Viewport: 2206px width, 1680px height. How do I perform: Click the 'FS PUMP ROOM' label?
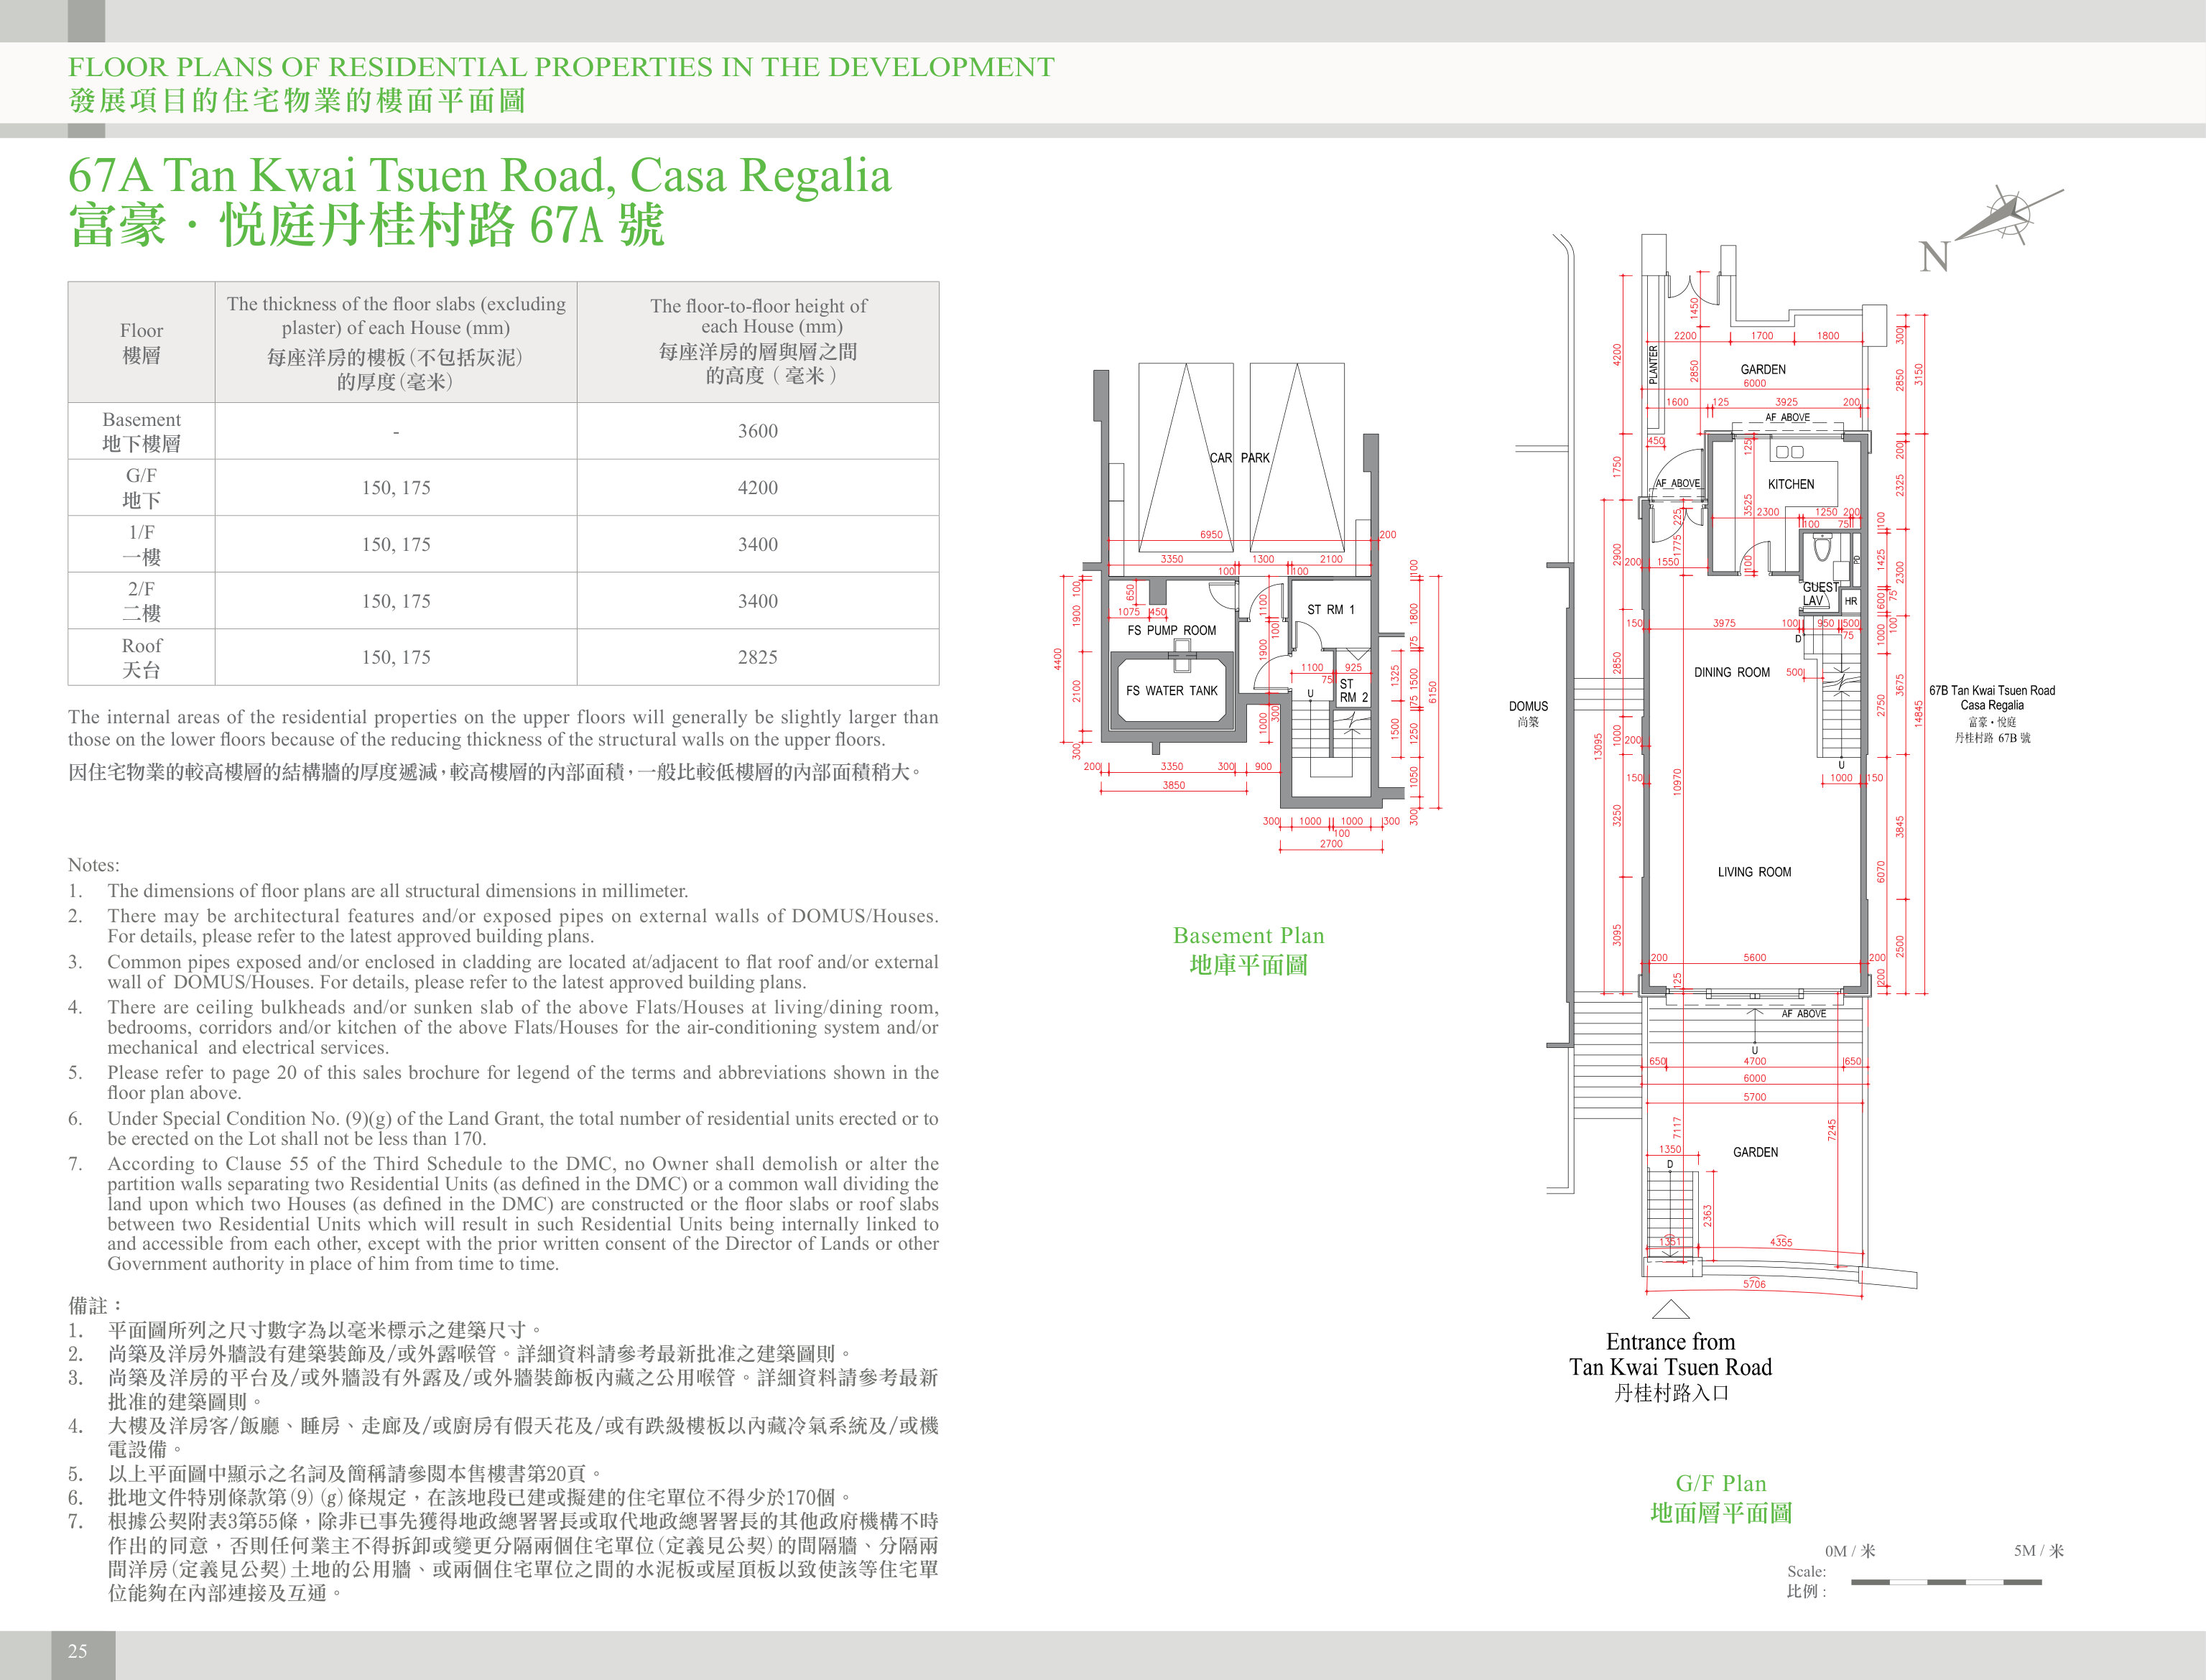point(1171,630)
